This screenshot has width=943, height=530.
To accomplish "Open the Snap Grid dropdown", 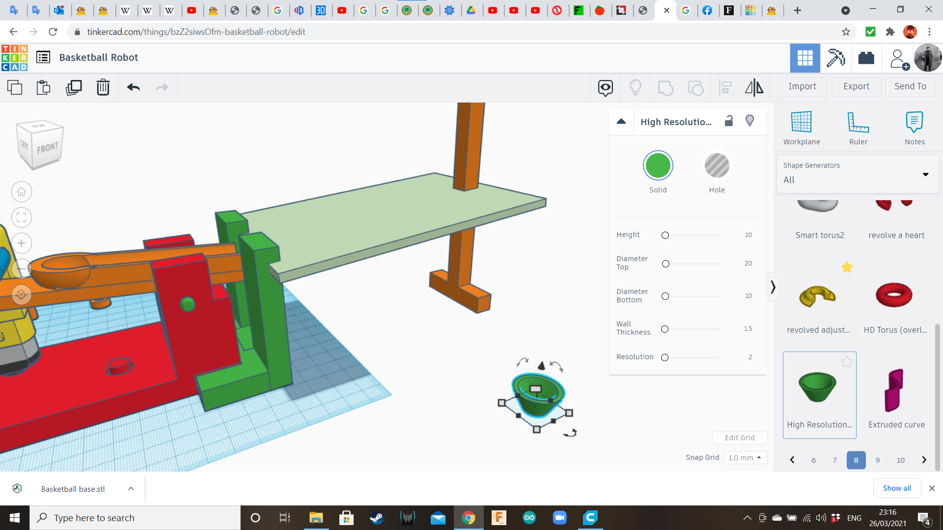I will 745,457.
